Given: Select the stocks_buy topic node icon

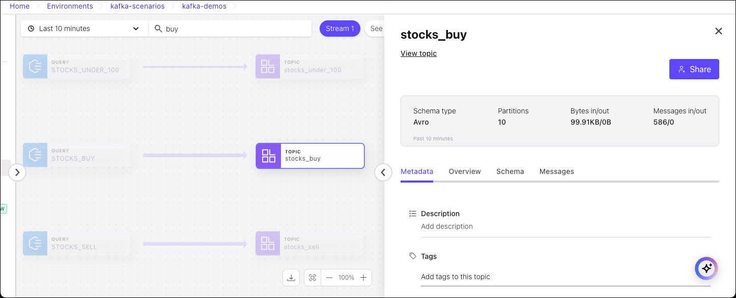Looking at the screenshot, I should pyautogui.click(x=268, y=156).
